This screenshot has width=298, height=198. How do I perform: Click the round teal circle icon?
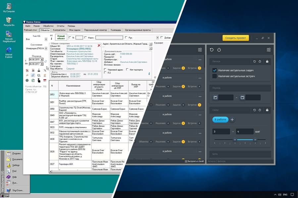point(27,81)
